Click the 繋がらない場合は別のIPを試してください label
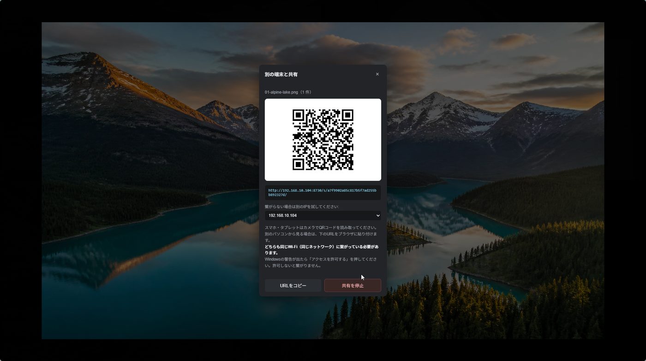The height and width of the screenshot is (361, 646). pos(302,206)
